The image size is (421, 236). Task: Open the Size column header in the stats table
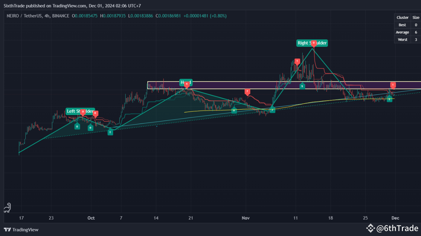[416, 17]
